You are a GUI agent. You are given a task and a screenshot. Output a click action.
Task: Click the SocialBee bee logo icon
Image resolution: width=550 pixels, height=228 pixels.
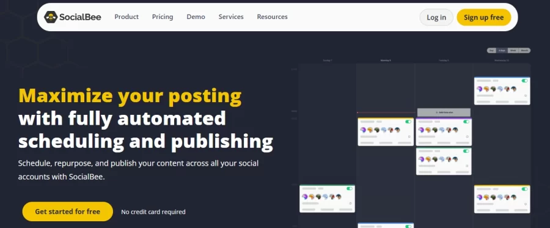click(51, 17)
